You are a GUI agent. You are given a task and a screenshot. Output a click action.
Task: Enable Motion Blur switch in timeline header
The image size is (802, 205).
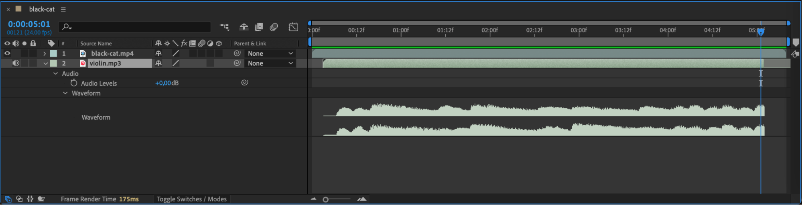click(x=274, y=27)
